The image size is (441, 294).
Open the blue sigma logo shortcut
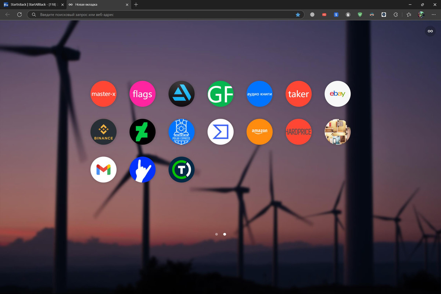point(220,132)
